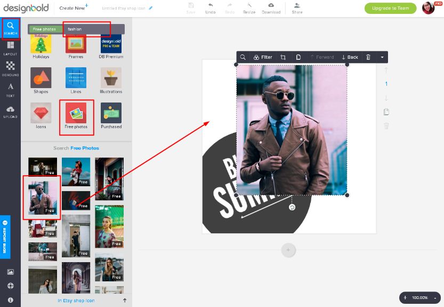This screenshot has width=444, height=307.
Task: Click the info icon at sidebar bottom
Action: 11,300
